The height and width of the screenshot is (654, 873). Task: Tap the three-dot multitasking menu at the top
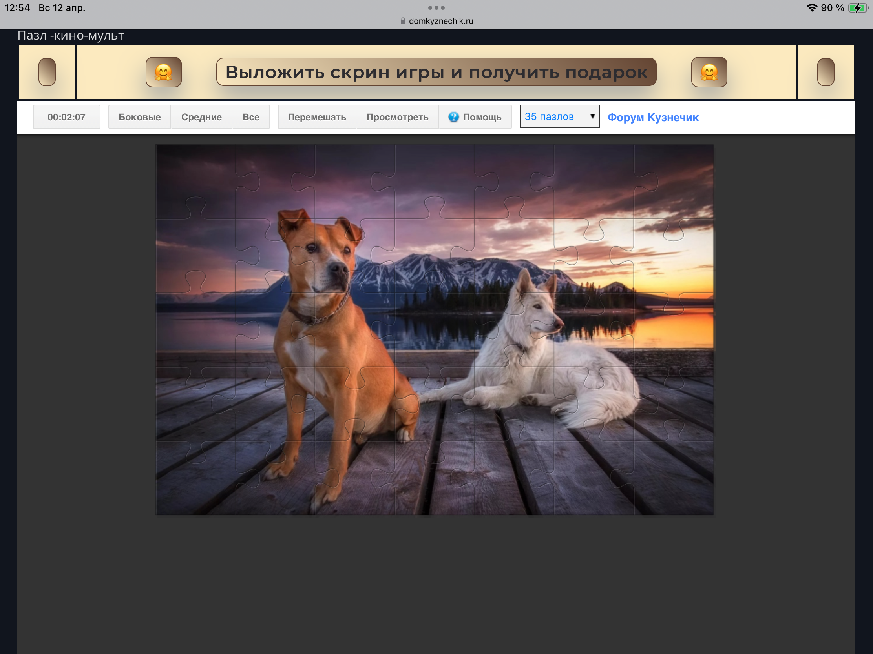click(x=436, y=8)
